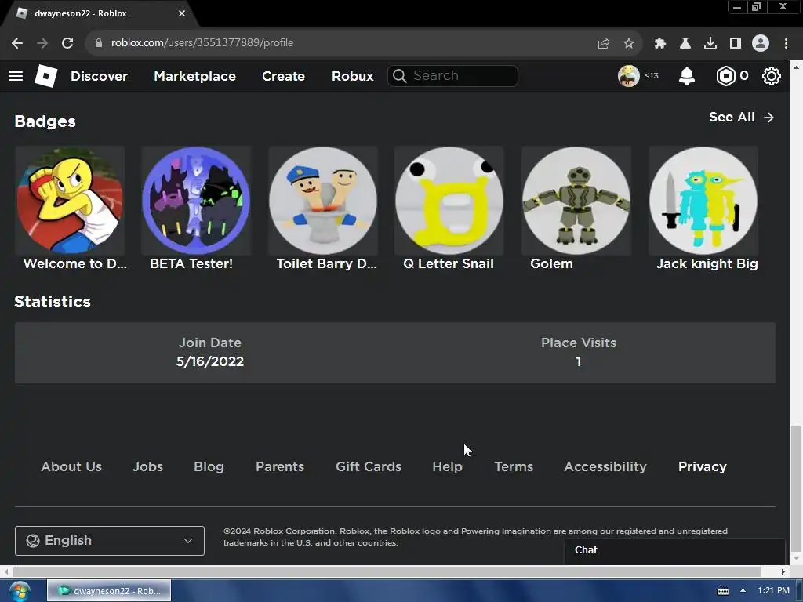Viewport: 803px width, 602px height.
Task: Click the Place Visits label
Action: [x=579, y=343]
